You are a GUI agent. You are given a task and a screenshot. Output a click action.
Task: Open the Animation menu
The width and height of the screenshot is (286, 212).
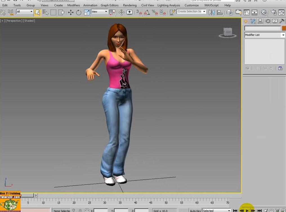pyautogui.click(x=90, y=5)
